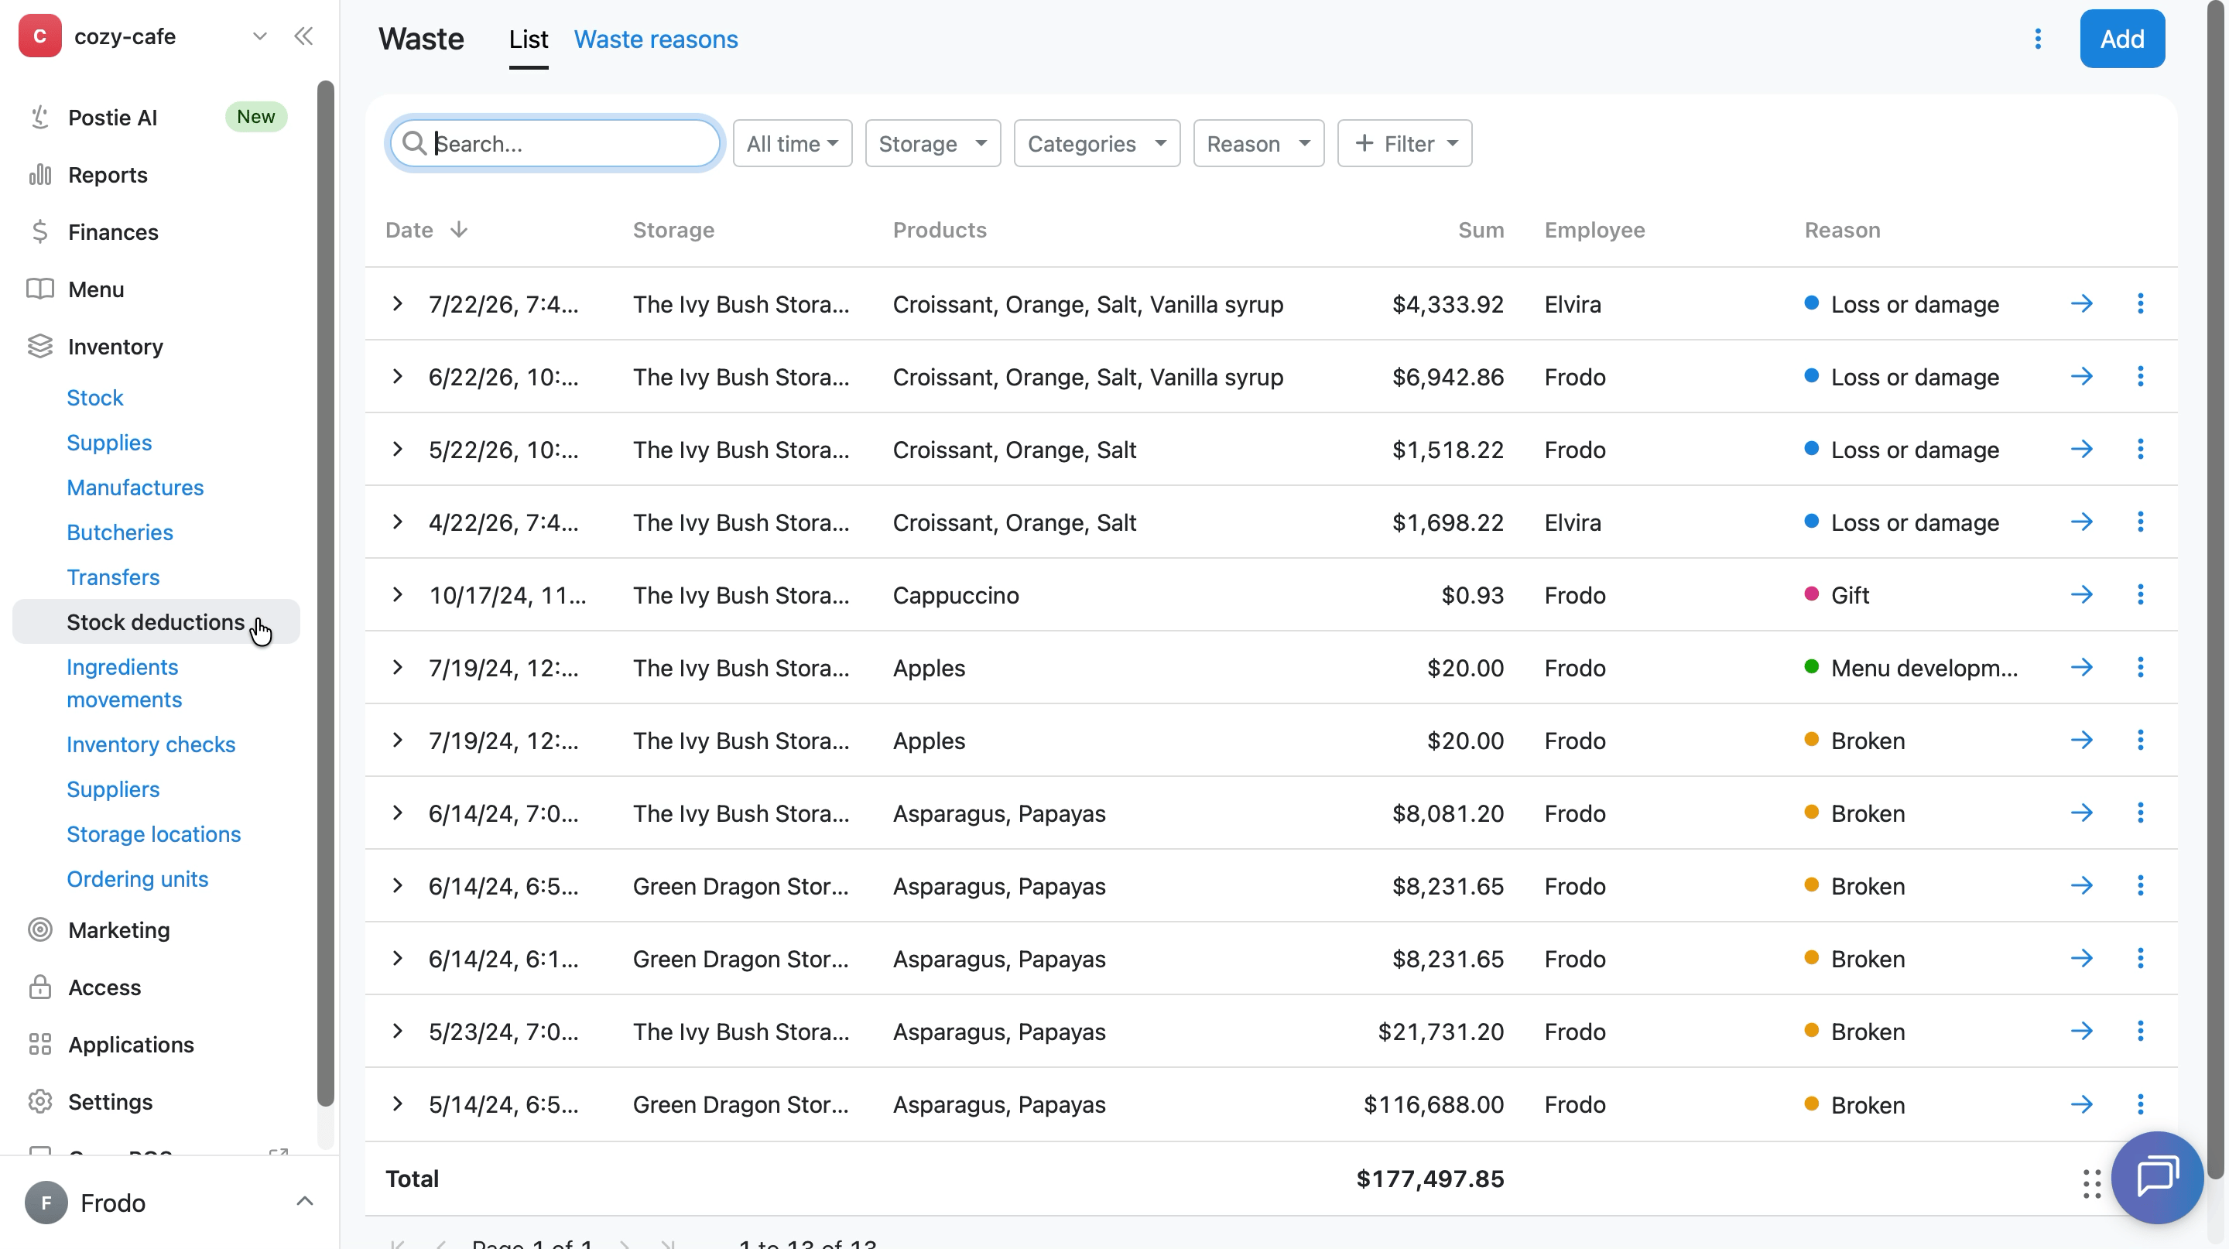This screenshot has height=1249, width=2229.
Task: Click the Add button
Action: (2121, 39)
